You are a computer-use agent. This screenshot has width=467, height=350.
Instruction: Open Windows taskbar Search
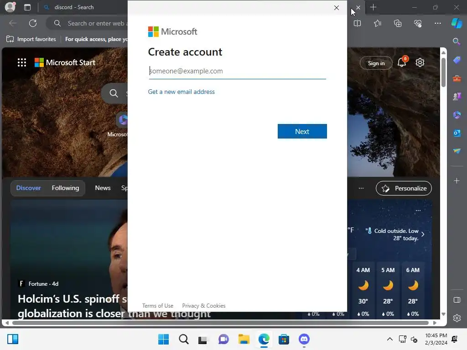click(x=183, y=339)
